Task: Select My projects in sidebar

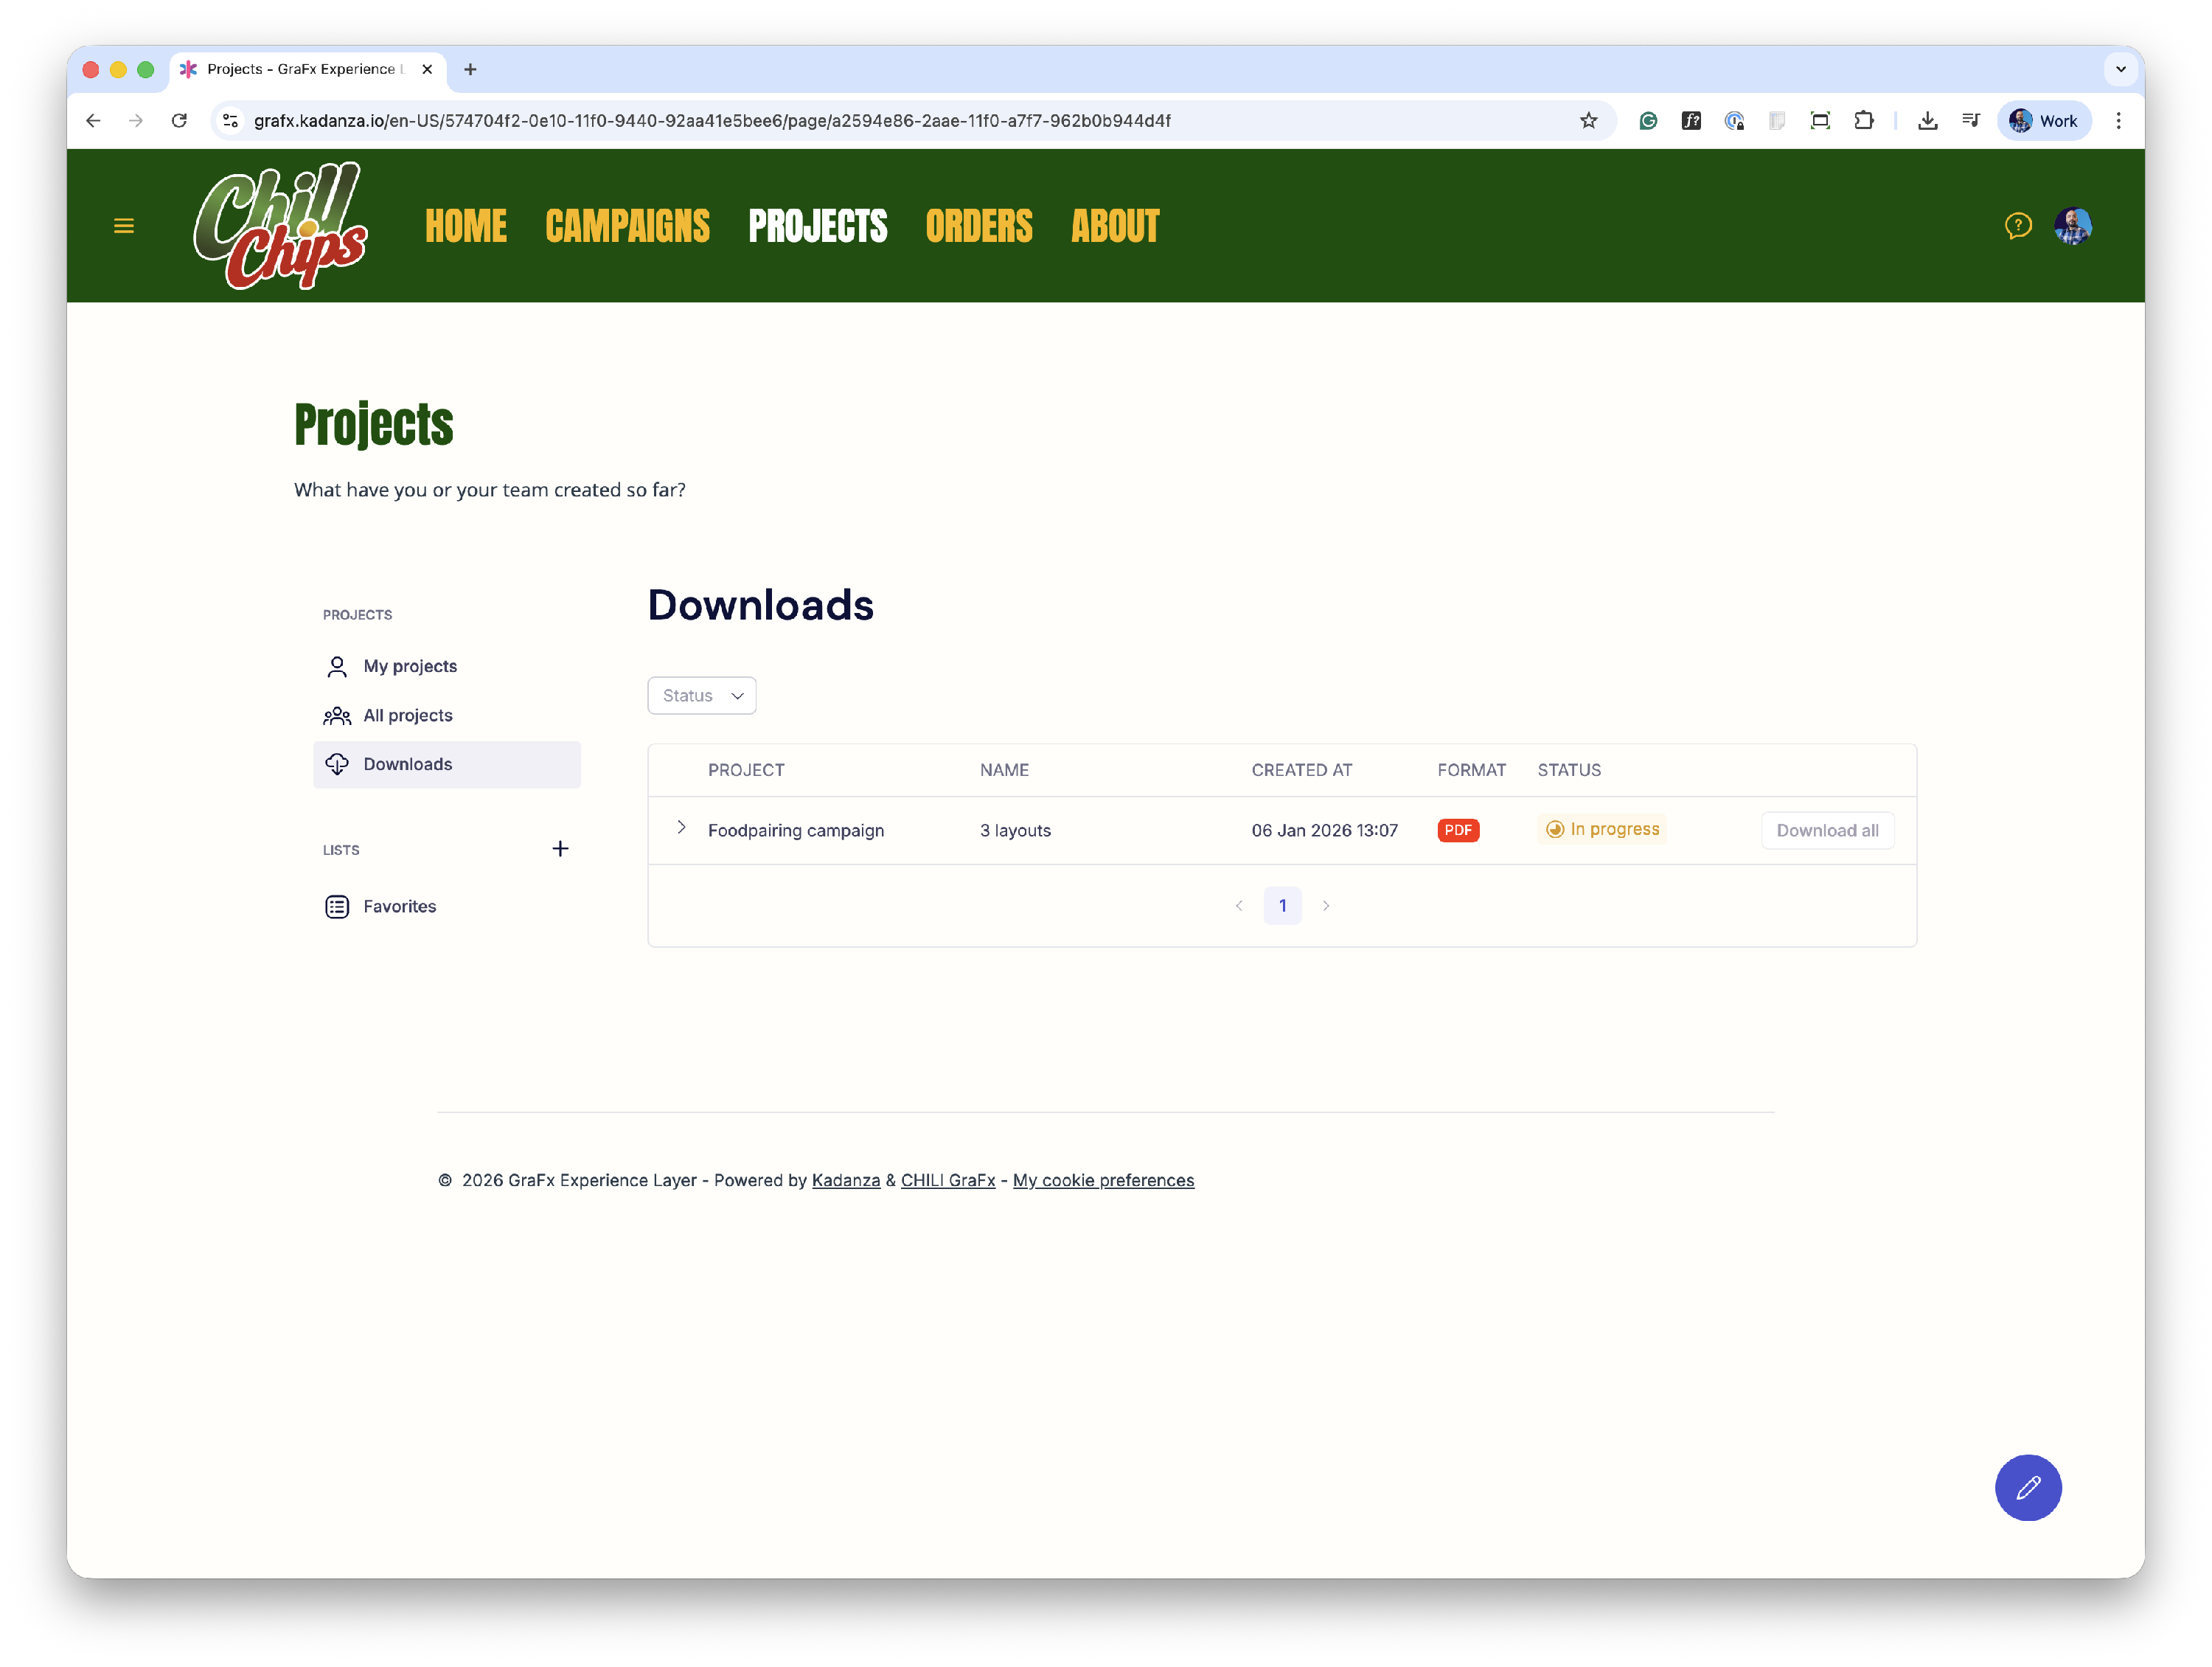Action: pos(409,666)
